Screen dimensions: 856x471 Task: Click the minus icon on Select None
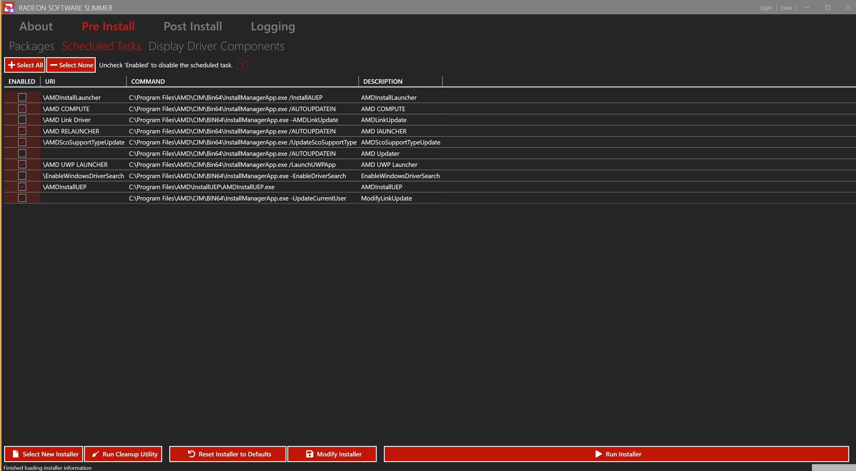54,65
